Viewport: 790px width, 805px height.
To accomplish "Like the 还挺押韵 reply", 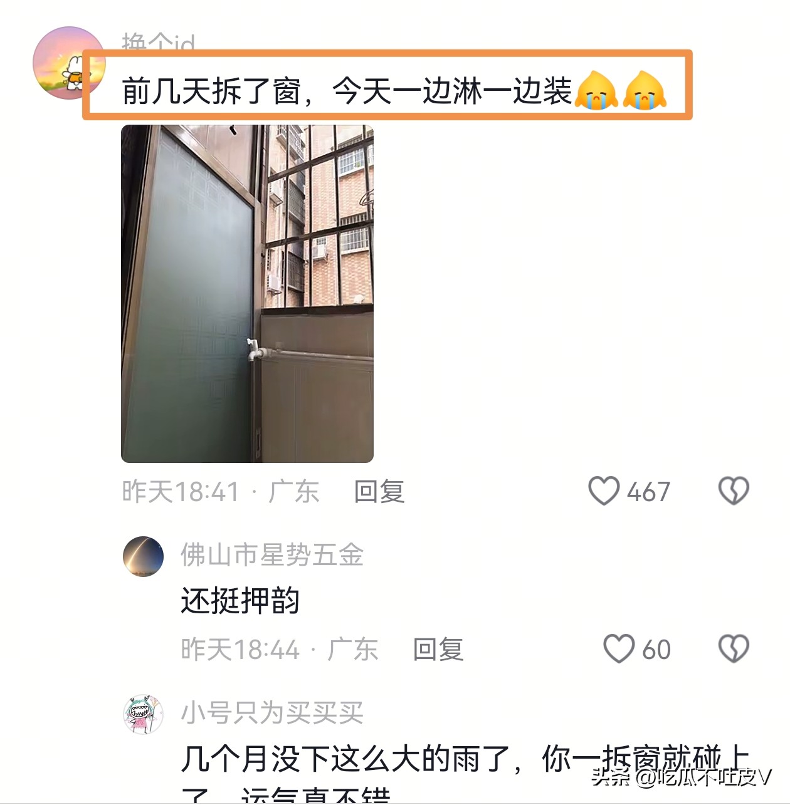I will tap(619, 648).
